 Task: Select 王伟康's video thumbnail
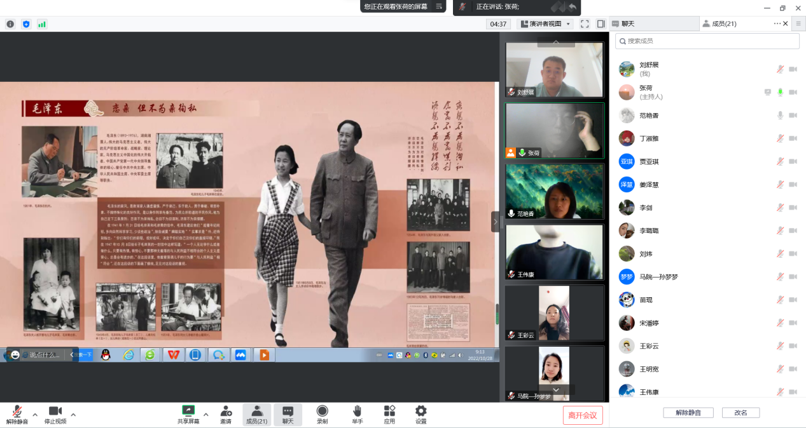[554, 252]
